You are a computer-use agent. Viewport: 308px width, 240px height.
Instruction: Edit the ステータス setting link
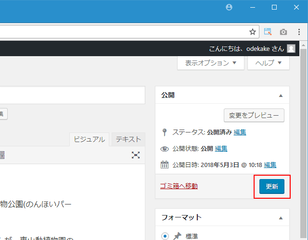point(240,132)
